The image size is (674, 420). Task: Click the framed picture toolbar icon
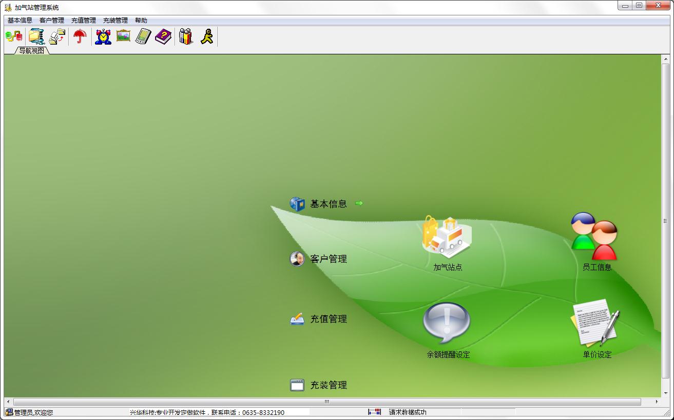(123, 36)
